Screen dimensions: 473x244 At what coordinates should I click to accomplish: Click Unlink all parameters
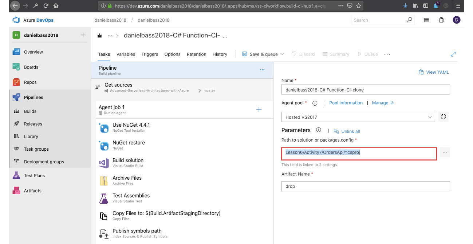[347, 131]
